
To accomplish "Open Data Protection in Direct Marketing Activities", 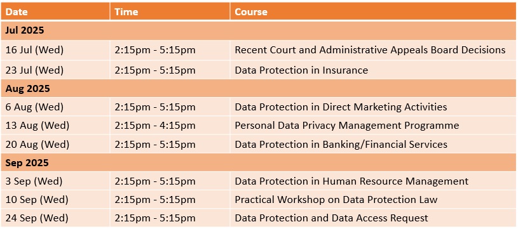I will click(x=341, y=107).
